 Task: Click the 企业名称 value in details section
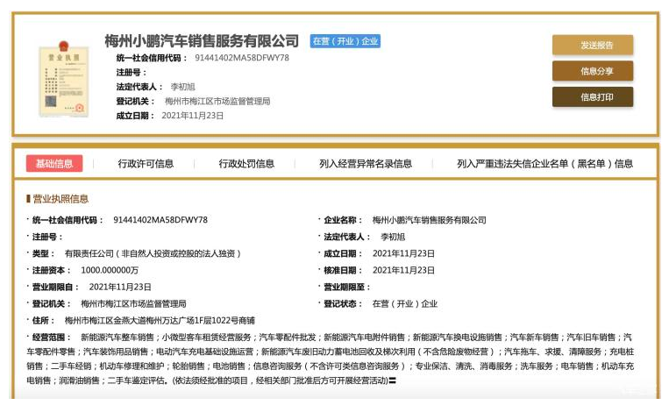(x=429, y=220)
